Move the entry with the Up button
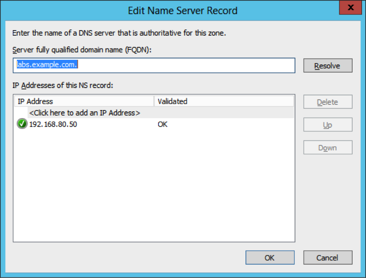Screen dimensions: 366x278 327,125
